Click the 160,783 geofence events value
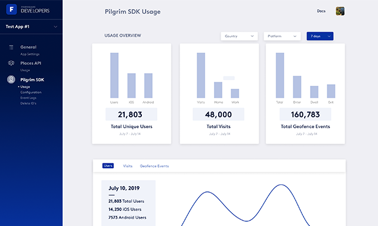The height and width of the screenshot is (226, 378). (x=305, y=114)
